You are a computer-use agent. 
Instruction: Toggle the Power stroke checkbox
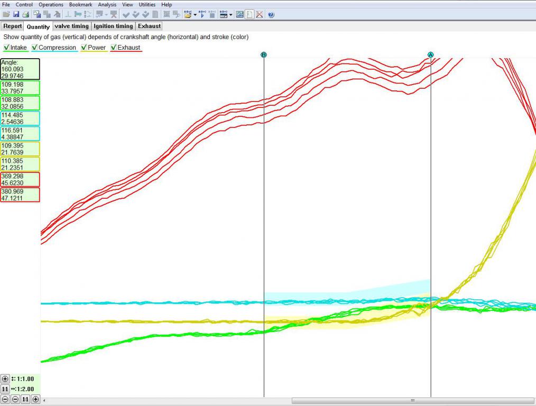(x=84, y=48)
